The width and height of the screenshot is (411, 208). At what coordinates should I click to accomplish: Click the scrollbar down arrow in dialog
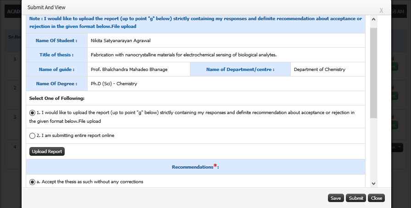coord(373,184)
